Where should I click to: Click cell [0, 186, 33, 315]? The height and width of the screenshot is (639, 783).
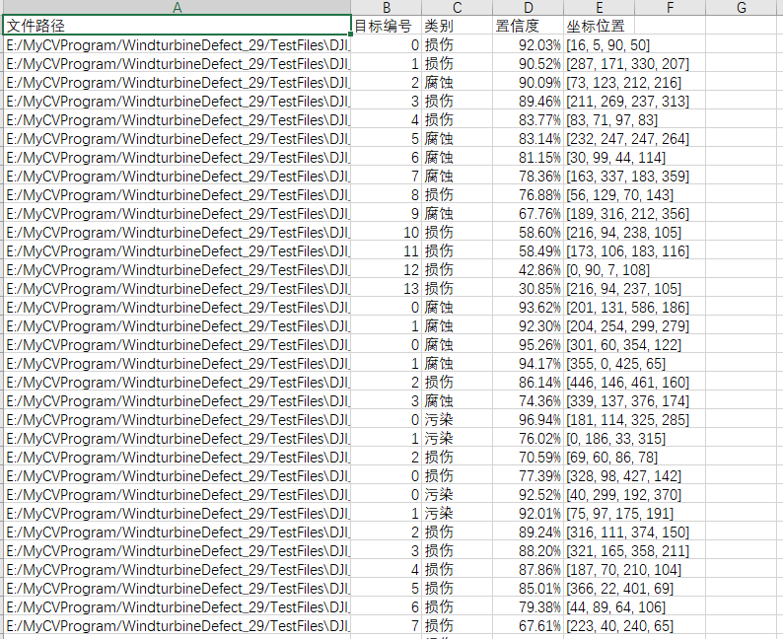point(600,438)
